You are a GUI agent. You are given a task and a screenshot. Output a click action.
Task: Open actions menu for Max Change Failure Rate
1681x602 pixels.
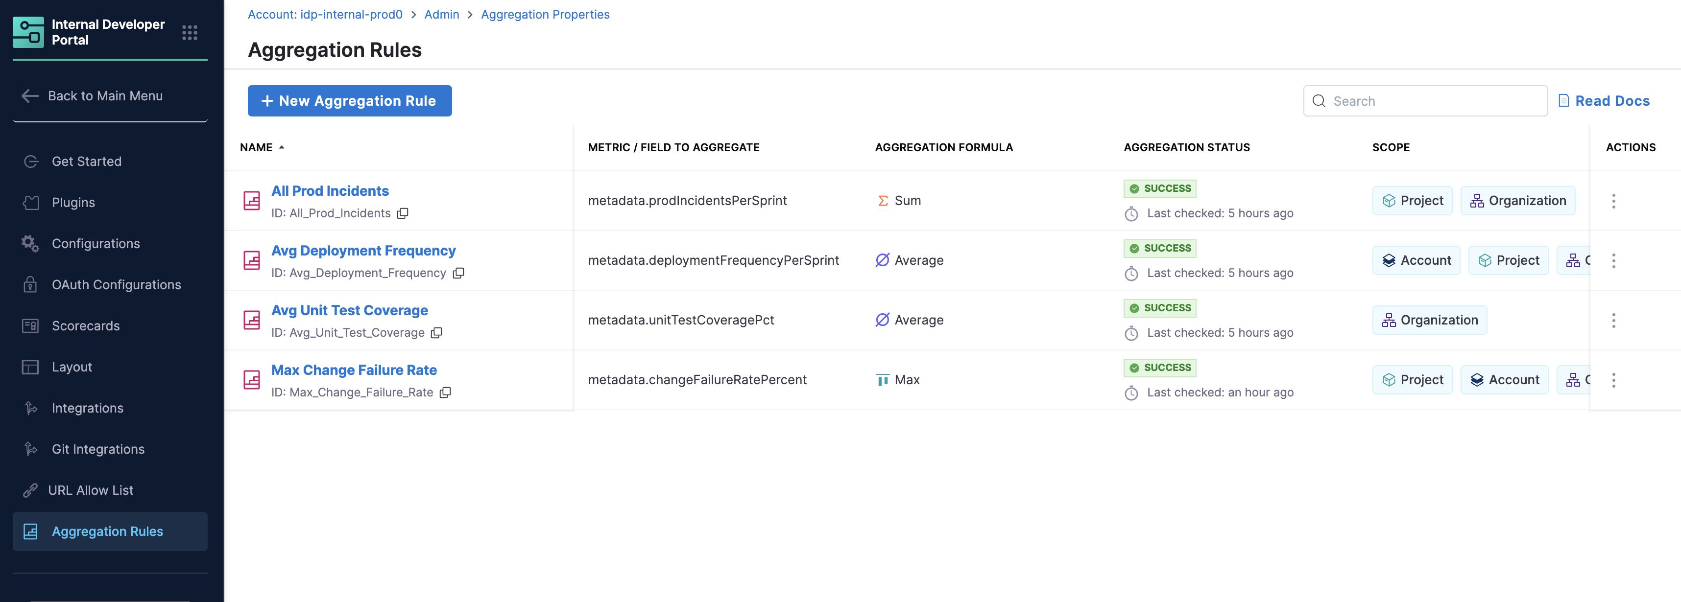click(x=1614, y=380)
